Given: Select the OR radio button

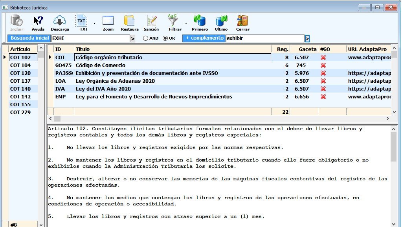Looking at the screenshot, I should coord(165,38).
